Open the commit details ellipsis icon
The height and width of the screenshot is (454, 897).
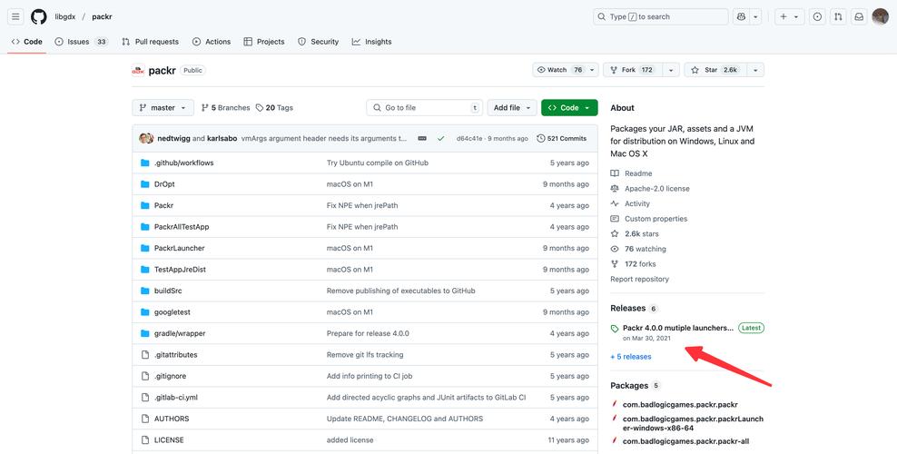[422, 138]
